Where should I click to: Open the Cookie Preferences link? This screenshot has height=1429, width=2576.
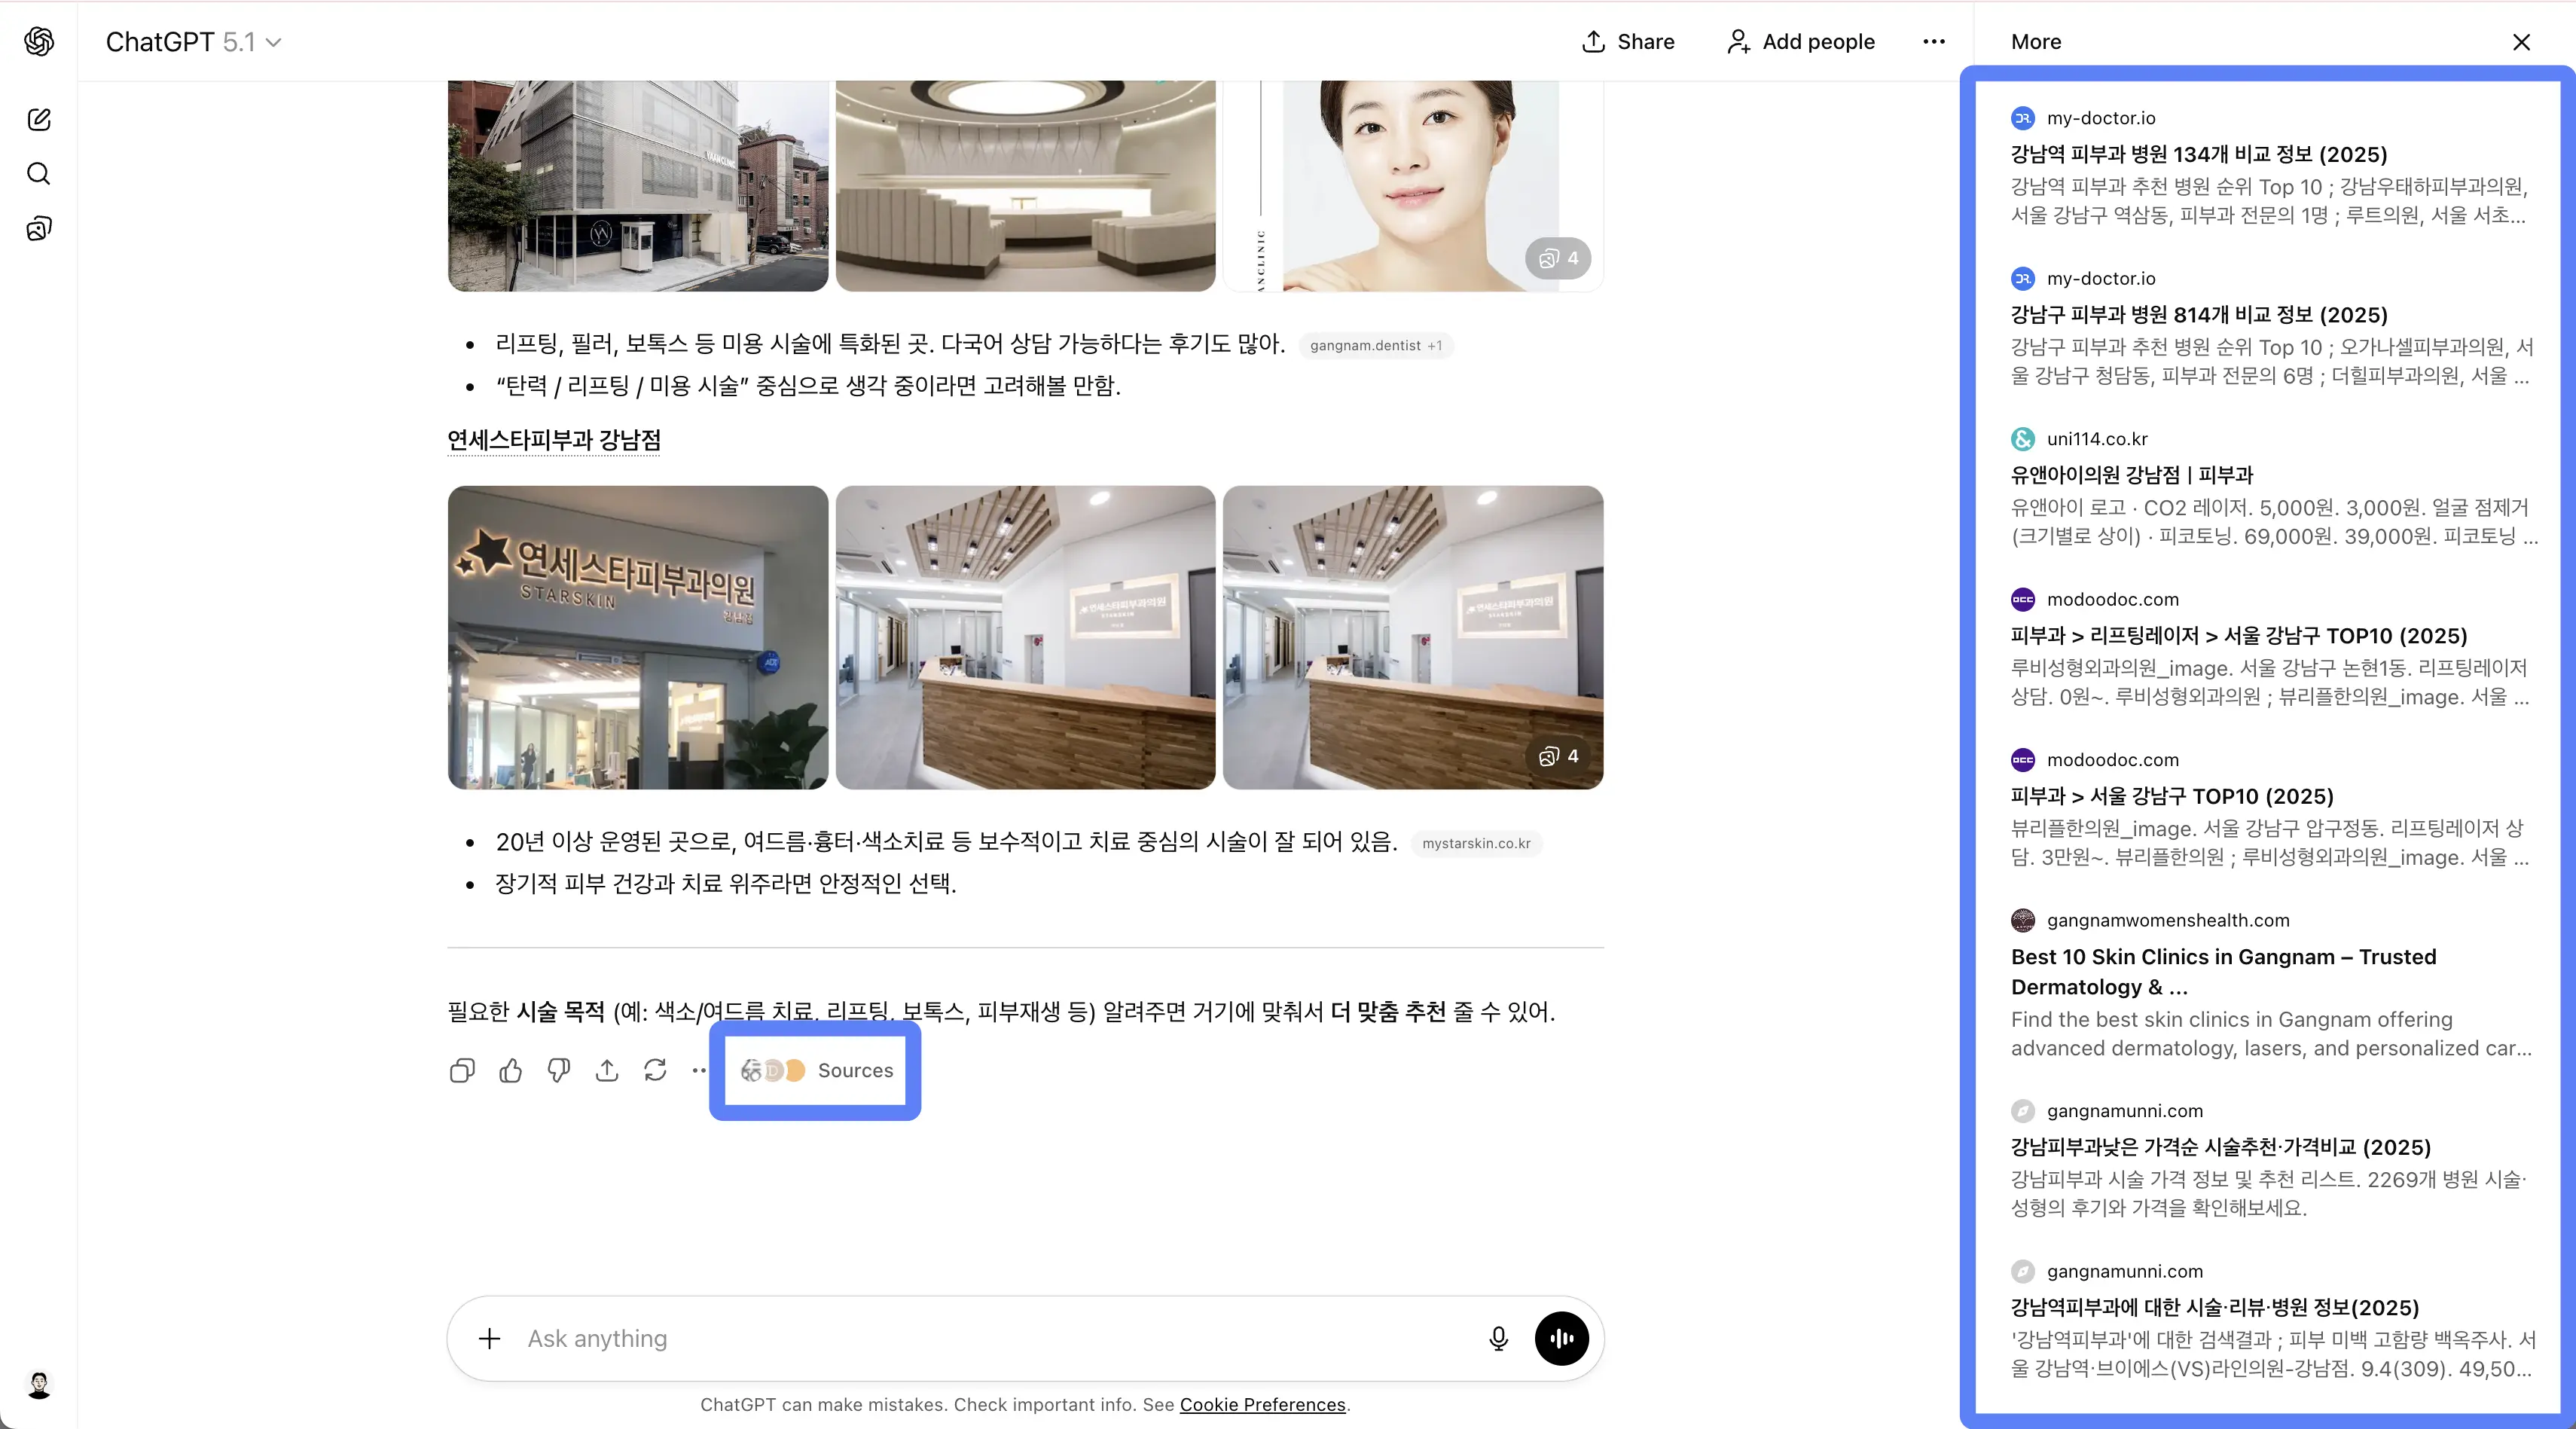point(1263,1404)
